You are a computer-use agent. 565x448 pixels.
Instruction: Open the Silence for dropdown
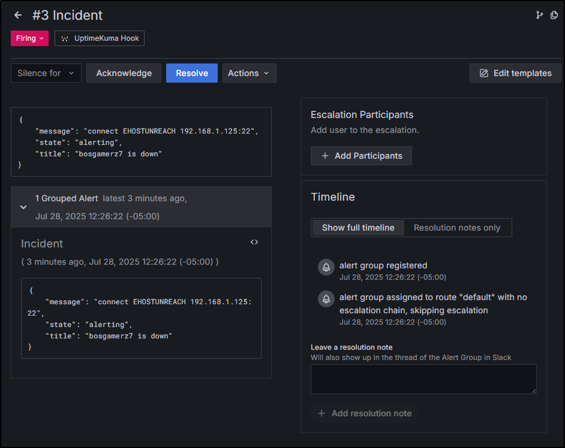[46, 73]
